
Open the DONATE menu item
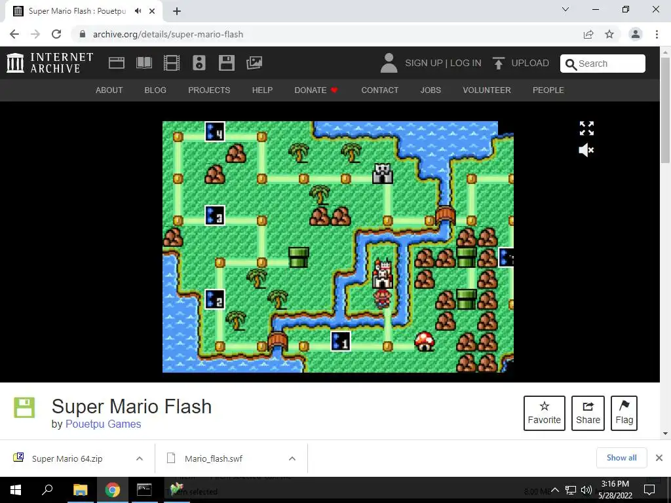pyautogui.click(x=316, y=90)
